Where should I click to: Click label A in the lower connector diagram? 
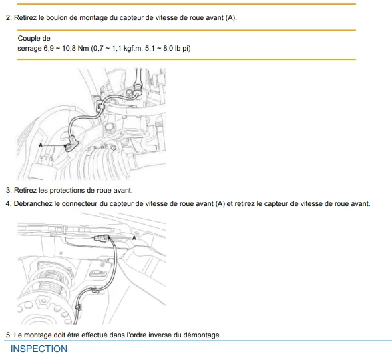pos(134,238)
